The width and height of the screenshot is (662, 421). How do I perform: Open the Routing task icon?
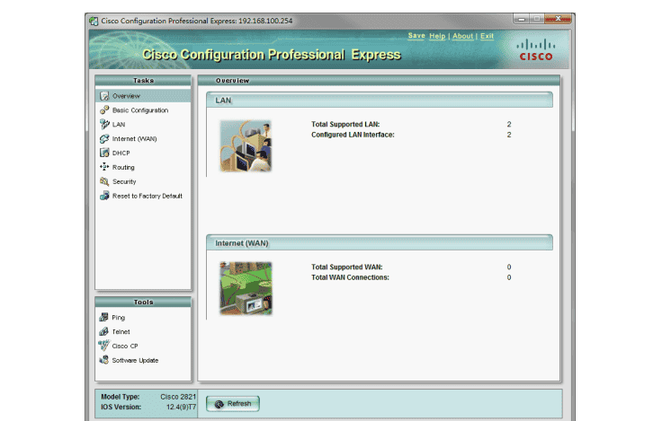coord(104,167)
